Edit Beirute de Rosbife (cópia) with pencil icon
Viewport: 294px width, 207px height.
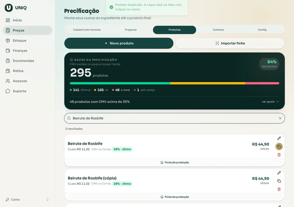pos(279,173)
